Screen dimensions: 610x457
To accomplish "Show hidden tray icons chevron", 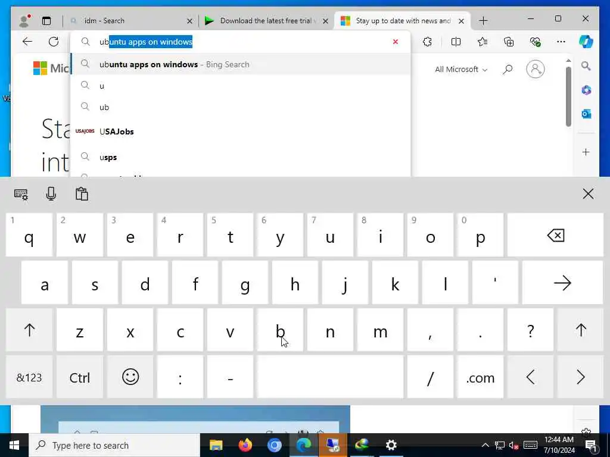I will pyautogui.click(x=485, y=445).
